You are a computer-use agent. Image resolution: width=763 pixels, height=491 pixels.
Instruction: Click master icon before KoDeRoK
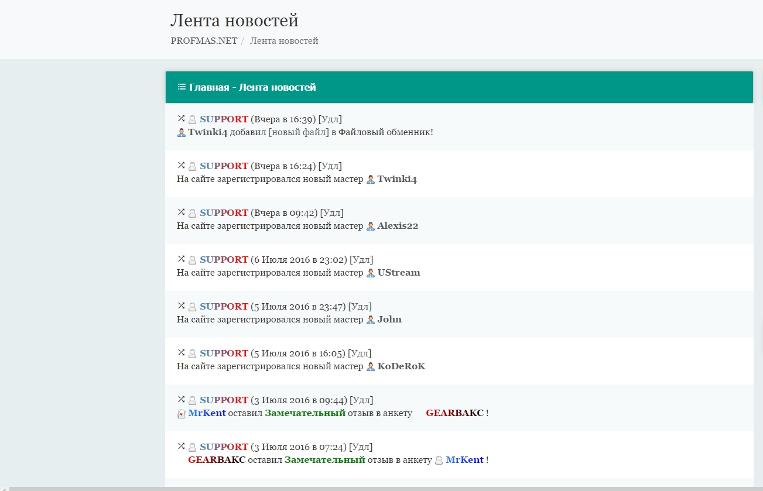[370, 367]
